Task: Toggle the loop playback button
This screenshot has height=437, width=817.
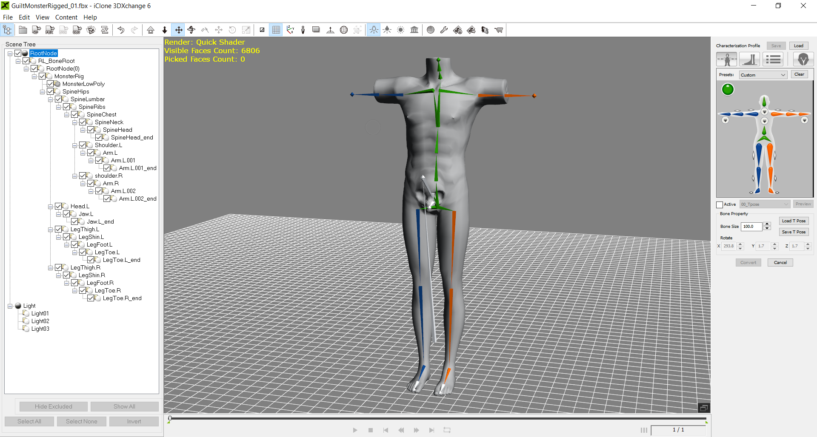Action: tap(447, 430)
